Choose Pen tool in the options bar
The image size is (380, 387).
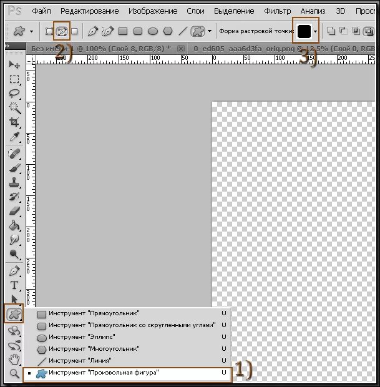93,31
